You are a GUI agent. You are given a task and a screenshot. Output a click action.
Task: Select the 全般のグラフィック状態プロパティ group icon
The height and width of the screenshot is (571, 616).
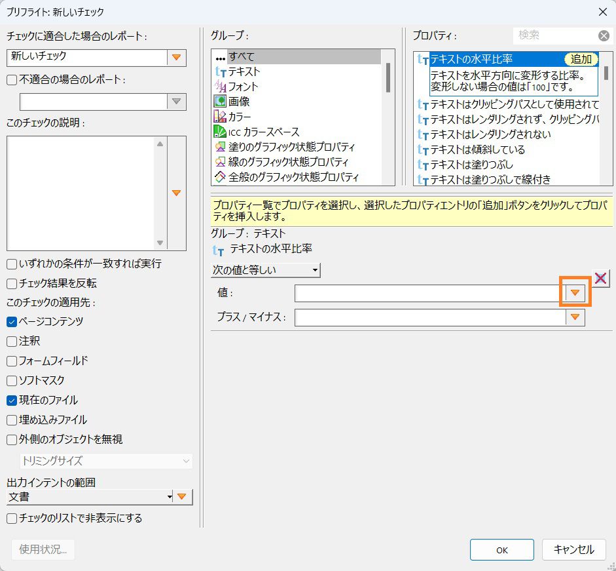pyautogui.click(x=219, y=177)
